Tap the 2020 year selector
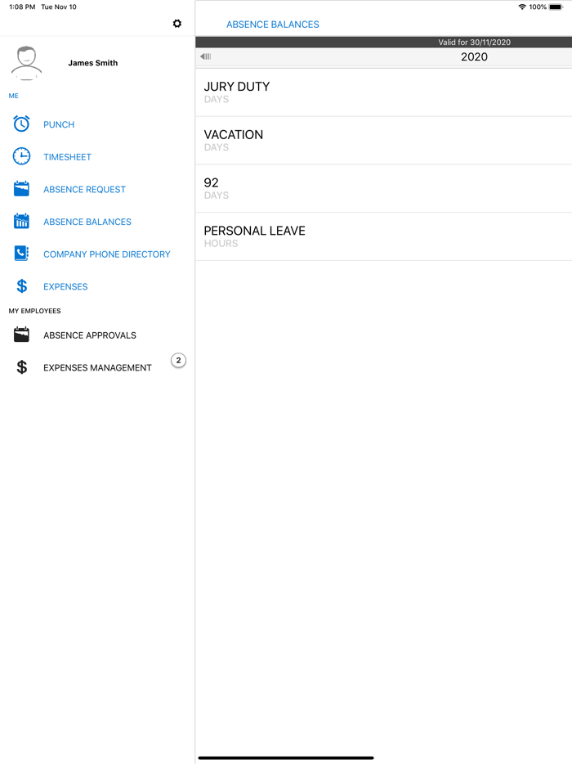Image resolution: width=572 pixels, height=764 pixels. [474, 56]
